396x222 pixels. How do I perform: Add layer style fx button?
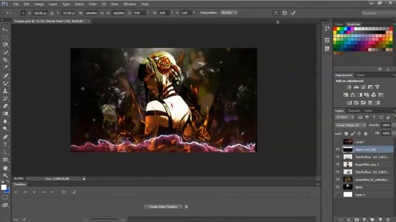coord(349,220)
